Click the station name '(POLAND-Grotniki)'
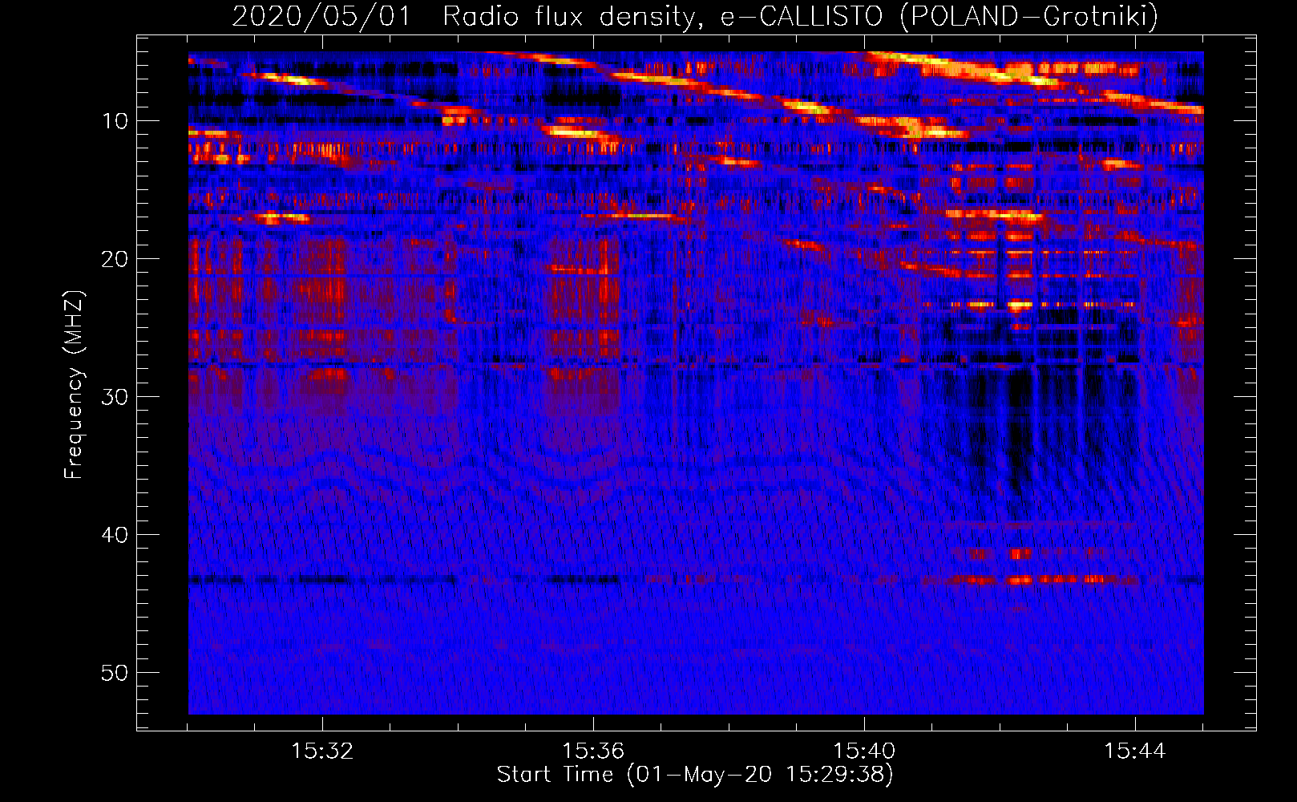Viewport: 1297px width, 802px height. pyautogui.click(x=1029, y=16)
